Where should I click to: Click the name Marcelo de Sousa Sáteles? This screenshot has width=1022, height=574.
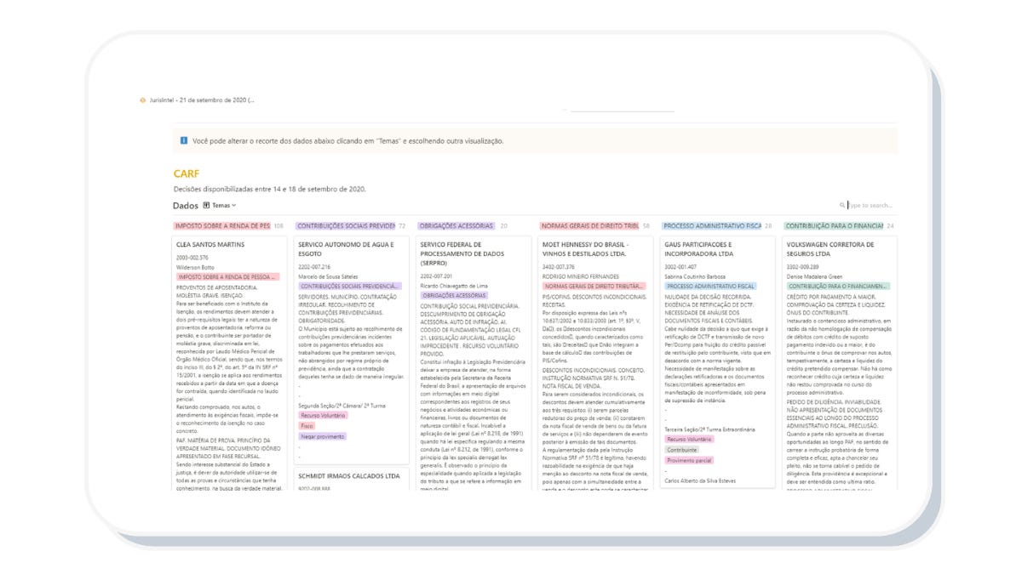pos(329,277)
